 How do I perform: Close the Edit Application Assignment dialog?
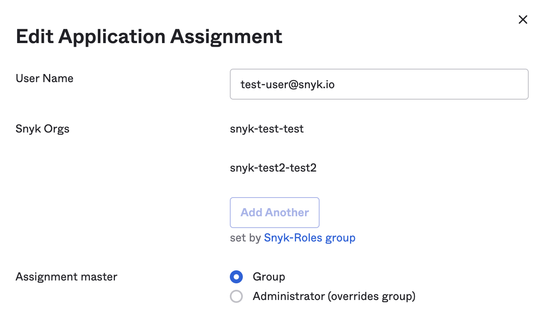523,19
